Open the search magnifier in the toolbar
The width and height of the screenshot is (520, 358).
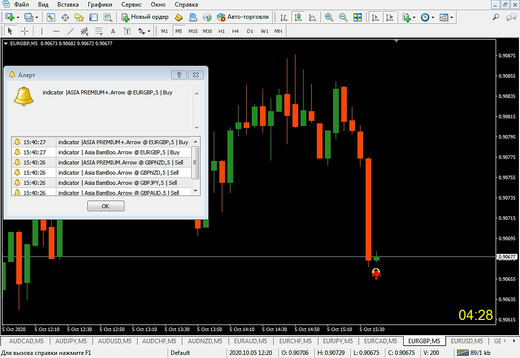(496, 17)
